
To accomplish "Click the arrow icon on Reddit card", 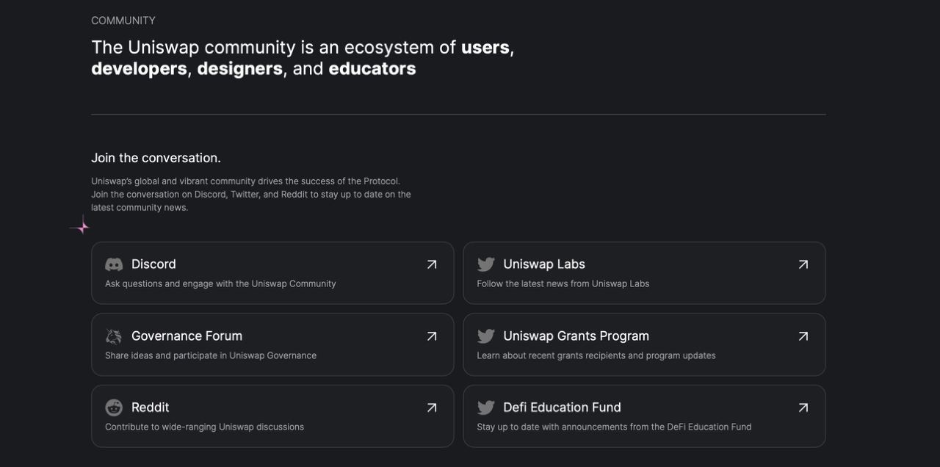I will (432, 408).
